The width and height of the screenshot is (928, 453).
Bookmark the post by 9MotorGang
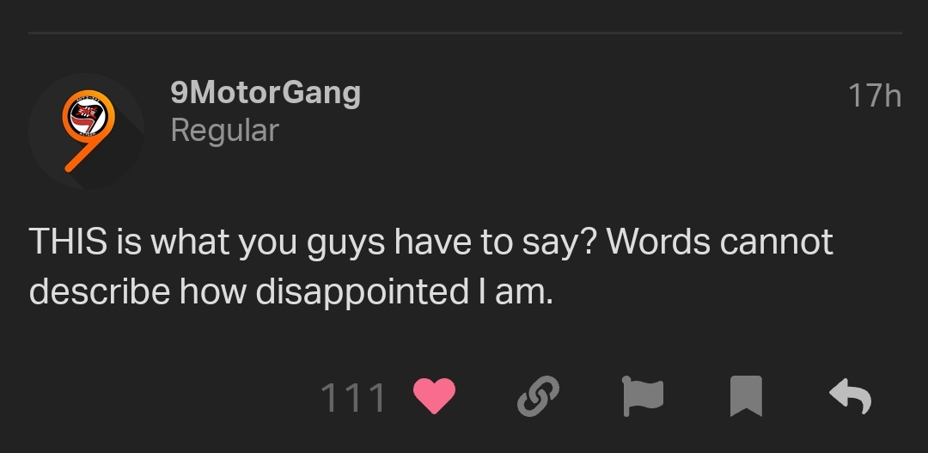point(746,396)
